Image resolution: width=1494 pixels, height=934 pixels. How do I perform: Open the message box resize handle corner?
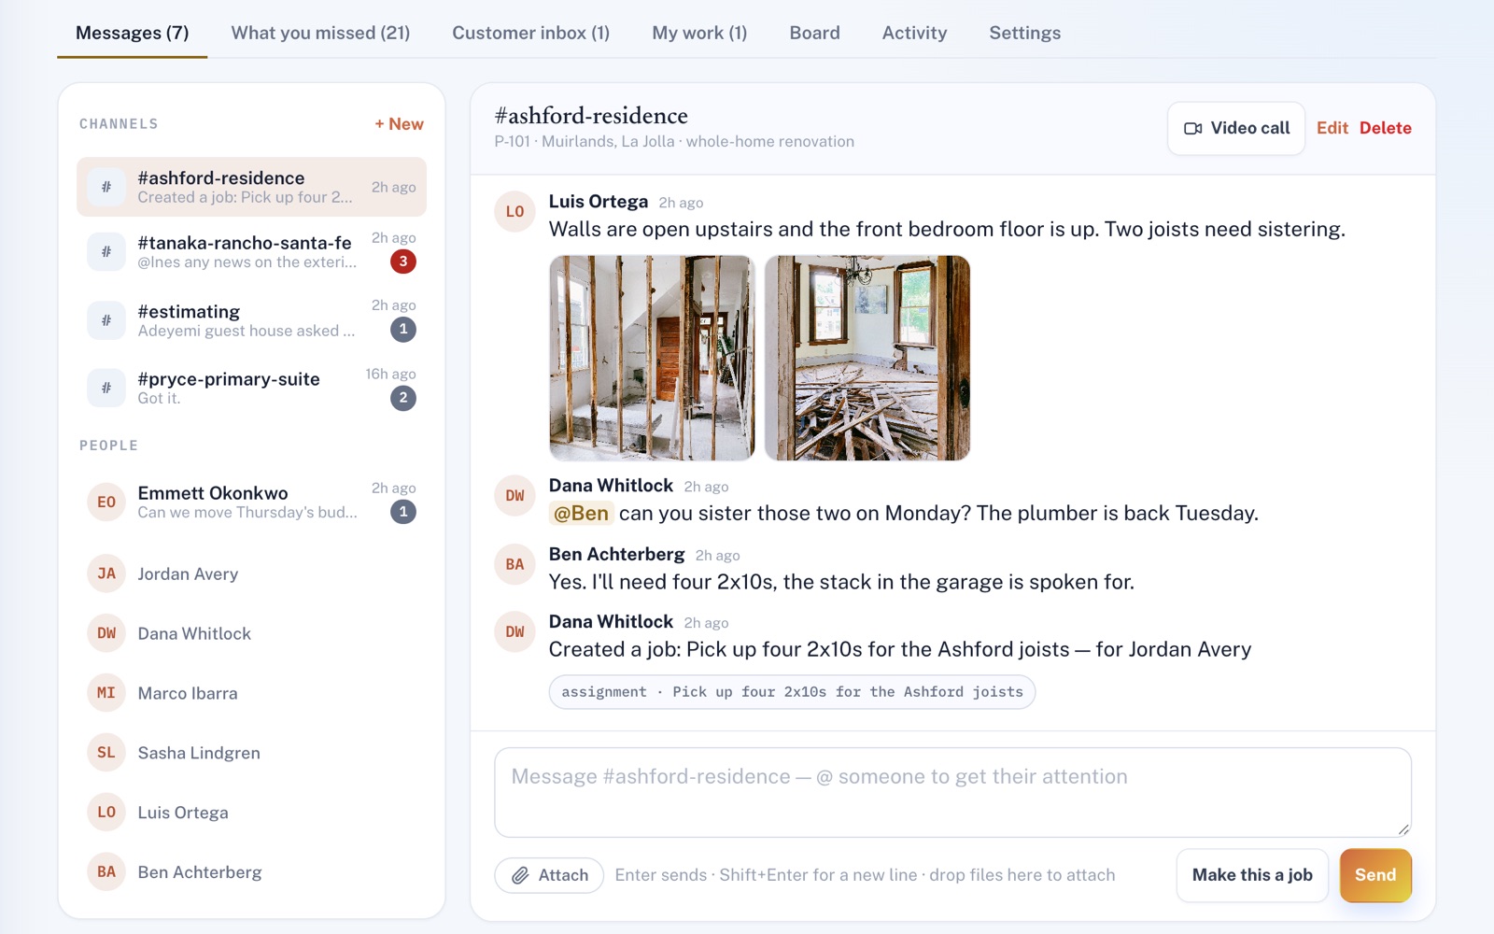[1403, 829]
